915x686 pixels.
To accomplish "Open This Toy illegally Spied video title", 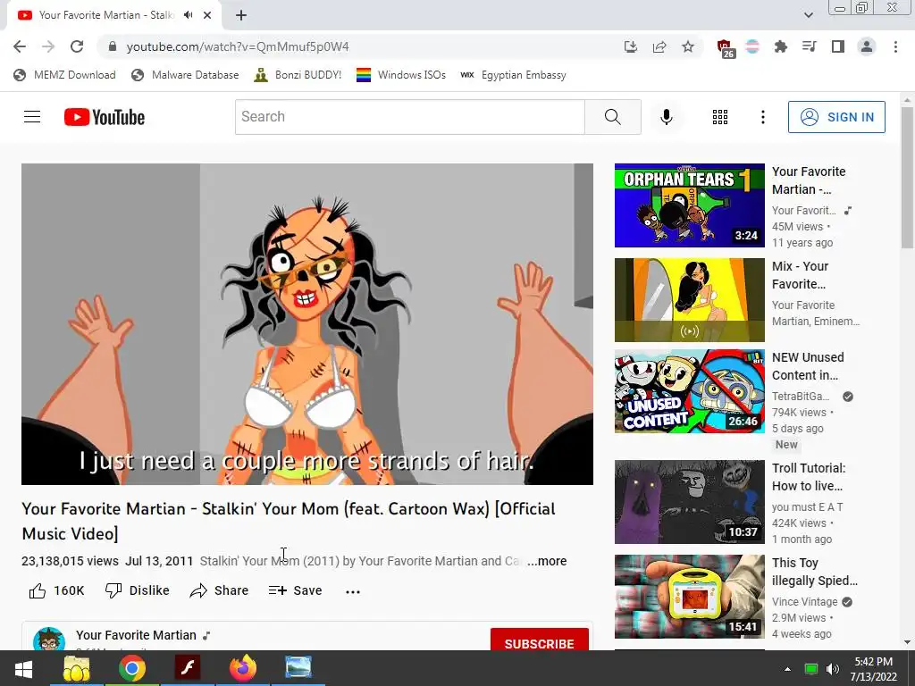I will (815, 571).
